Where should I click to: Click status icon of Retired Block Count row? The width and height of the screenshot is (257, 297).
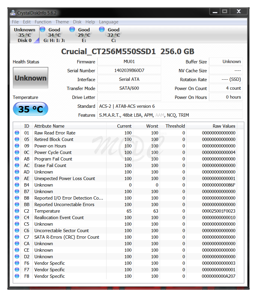pyautogui.click(x=17, y=139)
